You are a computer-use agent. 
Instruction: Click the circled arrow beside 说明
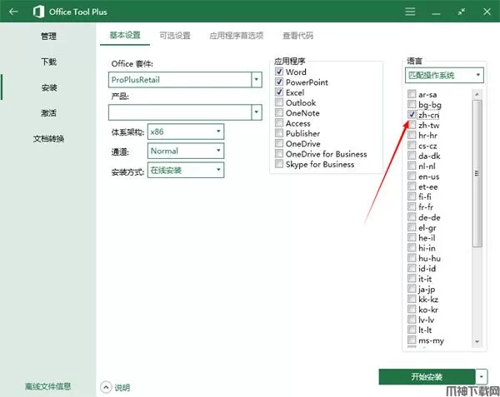106,387
